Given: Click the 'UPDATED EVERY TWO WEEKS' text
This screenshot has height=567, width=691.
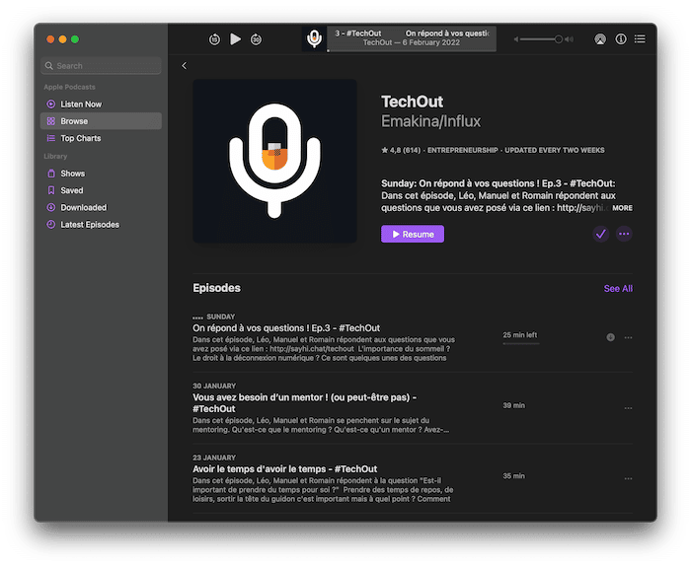Looking at the screenshot, I should pyautogui.click(x=555, y=150).
